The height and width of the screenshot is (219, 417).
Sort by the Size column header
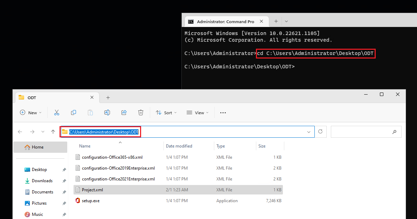pyautogui.click(x=262, y=146)
